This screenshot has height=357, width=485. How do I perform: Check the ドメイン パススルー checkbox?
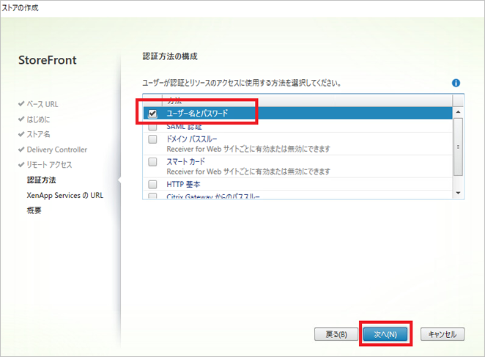[x=153, y=140]
